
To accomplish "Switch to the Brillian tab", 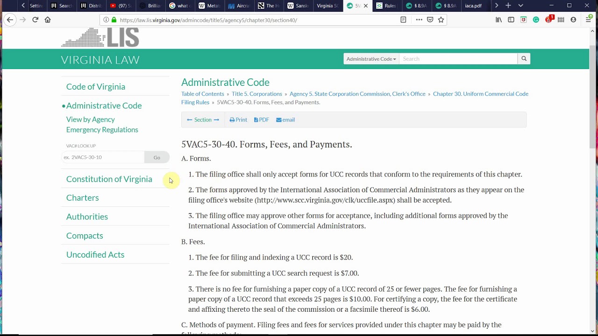I will point(150,6).
